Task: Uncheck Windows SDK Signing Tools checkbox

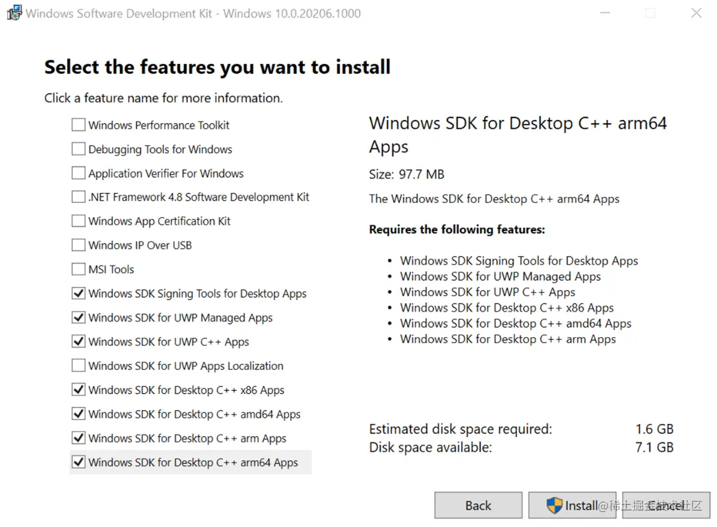Action: (x=78, y=293)
